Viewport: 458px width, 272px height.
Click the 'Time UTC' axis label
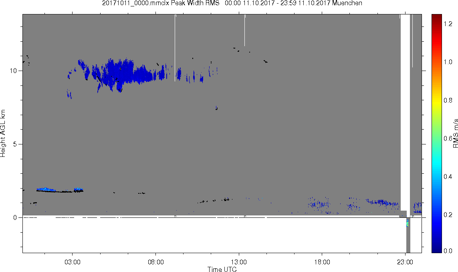(x=222, y=269)
